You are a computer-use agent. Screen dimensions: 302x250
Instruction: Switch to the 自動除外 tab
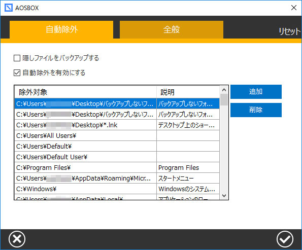pyautogui.click(x=61, y=29)
